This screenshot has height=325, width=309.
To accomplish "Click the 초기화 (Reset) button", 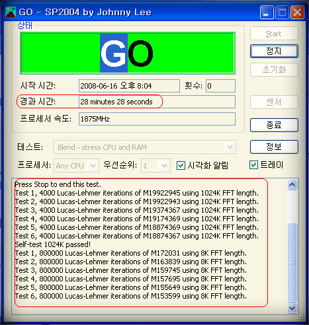I will tap(274, 70).
